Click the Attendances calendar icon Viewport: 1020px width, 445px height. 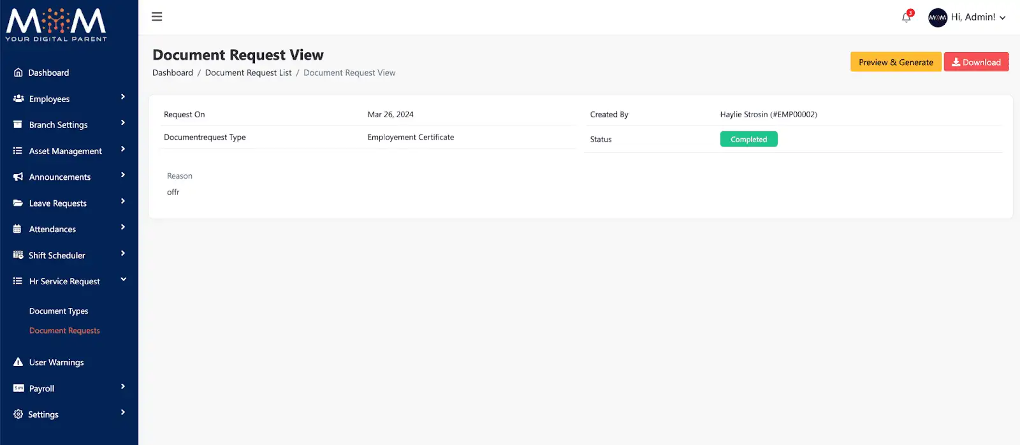tap(18, 230)
